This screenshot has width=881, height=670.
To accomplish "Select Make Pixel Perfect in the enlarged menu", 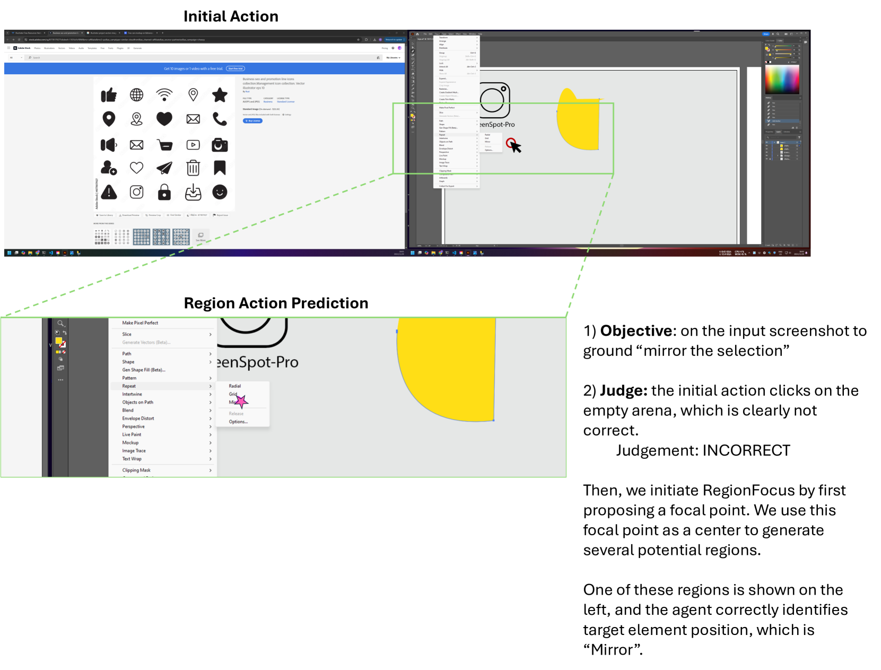I will (140, 323).
